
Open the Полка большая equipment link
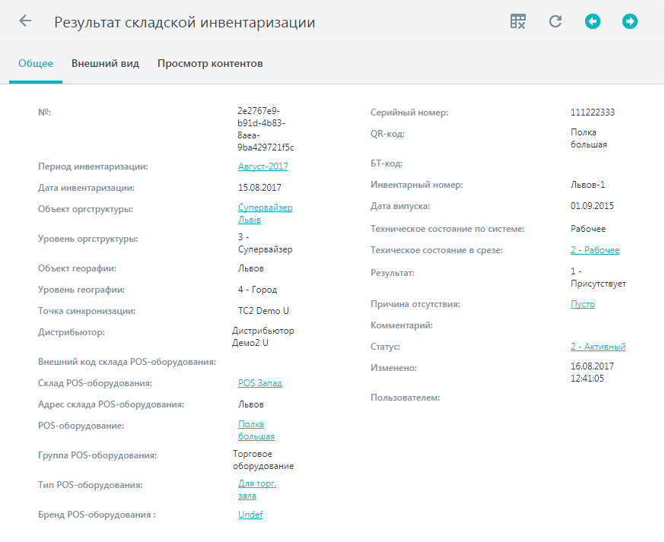(256, 430)
